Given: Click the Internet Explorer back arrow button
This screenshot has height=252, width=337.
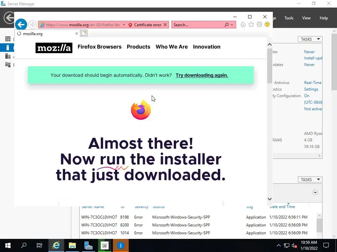Looking at the screenshot, I should (21, 25).
